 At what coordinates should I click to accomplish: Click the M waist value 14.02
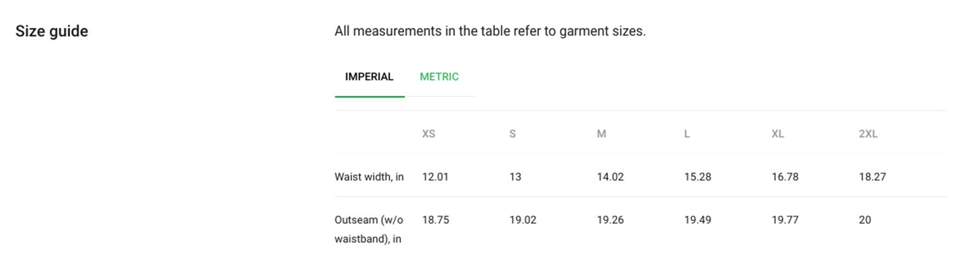click(610, 177)
